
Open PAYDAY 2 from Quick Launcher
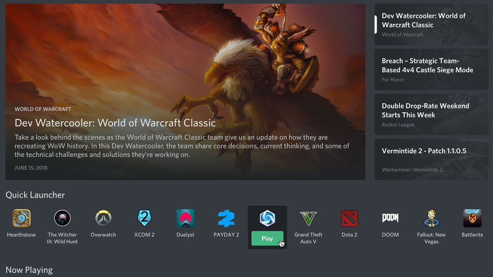pyautogui.click(x=226, y=217)
